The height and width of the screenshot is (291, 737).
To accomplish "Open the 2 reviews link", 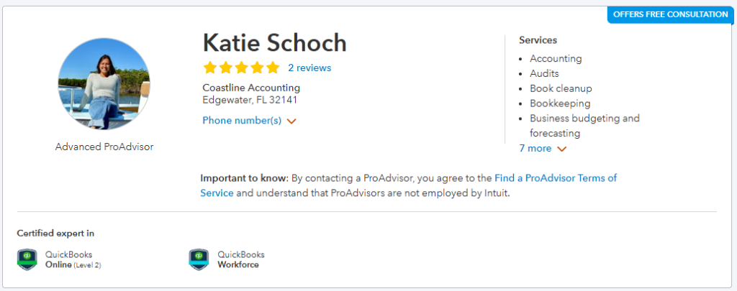I will (x=309, y=68).
